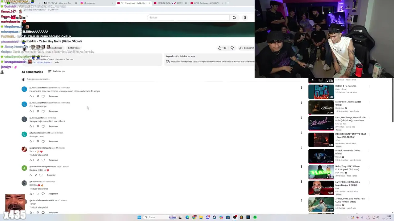Open Steam from the taskbar
The height and width of the screenshot is (221, 394).
214,217
